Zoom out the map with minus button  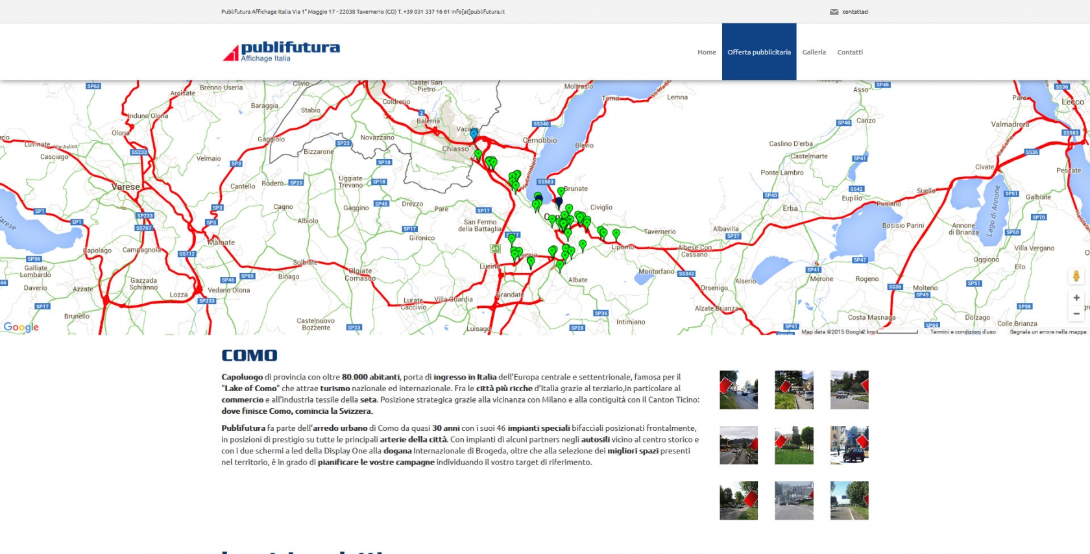click(1076, 313)
